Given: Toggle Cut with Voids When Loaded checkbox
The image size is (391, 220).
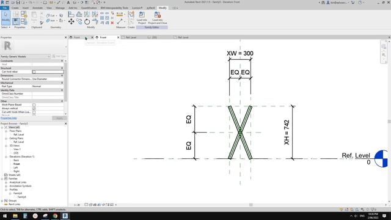Looking at the screenshot, I should pyautogui.click(x=34, y=112).
